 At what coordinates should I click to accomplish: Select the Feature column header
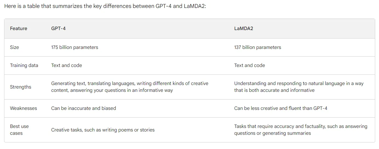(19, 28)
